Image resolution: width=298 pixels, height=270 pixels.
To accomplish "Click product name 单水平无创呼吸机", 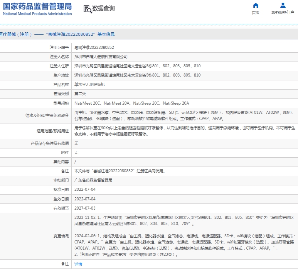I will (89, 84).
